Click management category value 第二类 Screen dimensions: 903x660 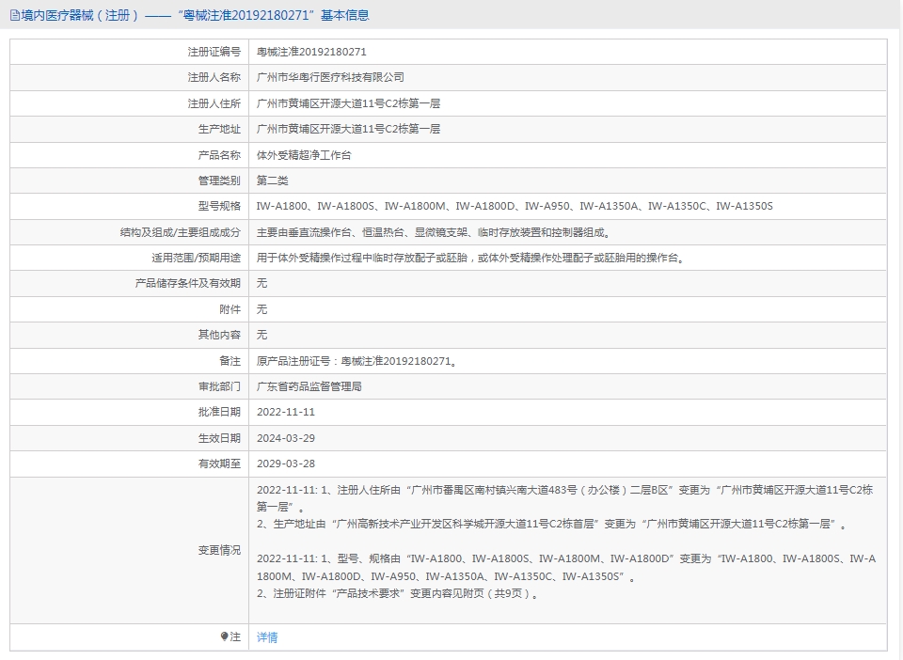273,181
